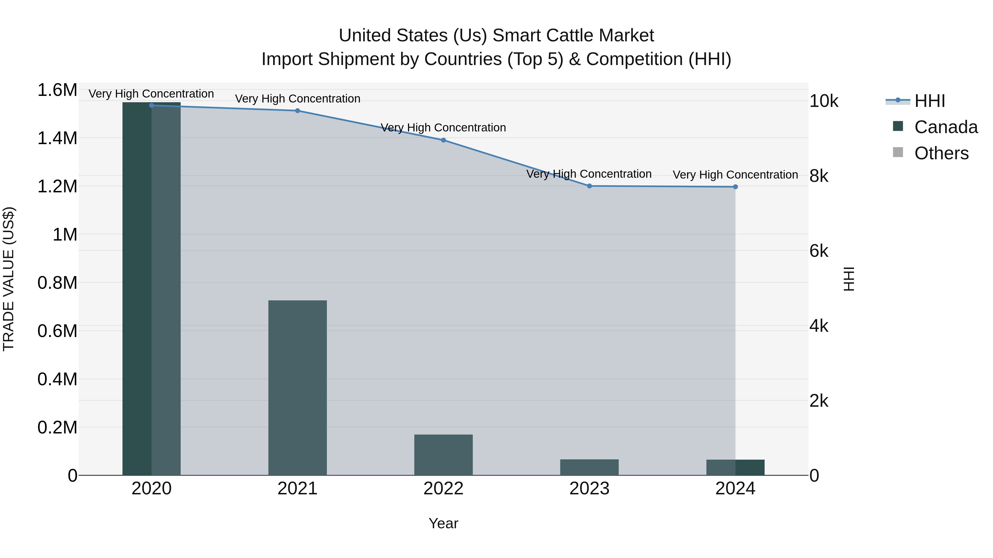This screenshot has width=993, height=558.
Task: Click the chart title 'United States (Us) Smart Cattle Market'
Action: click(496, 36)
